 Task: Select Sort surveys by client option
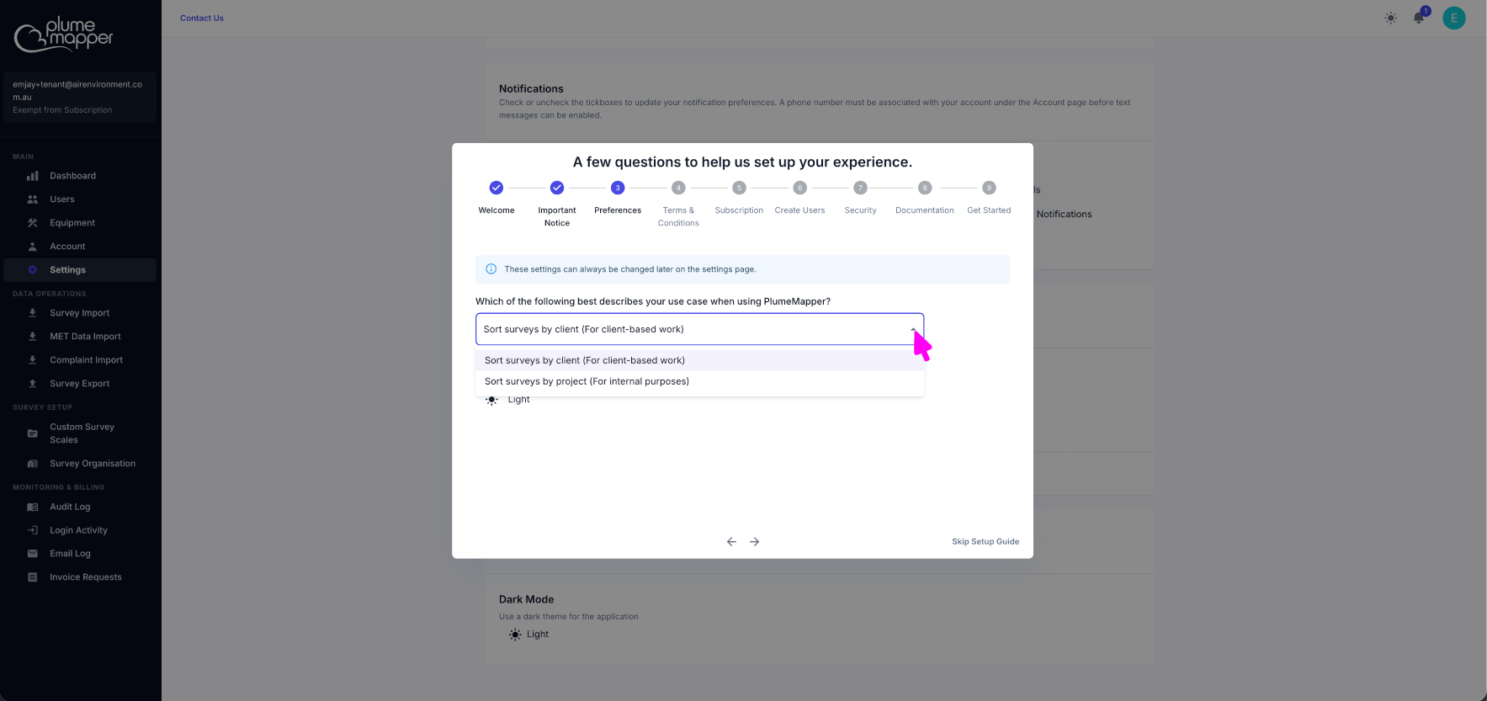(699, 360)
